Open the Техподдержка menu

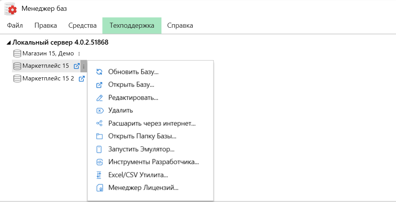[132, 25]
